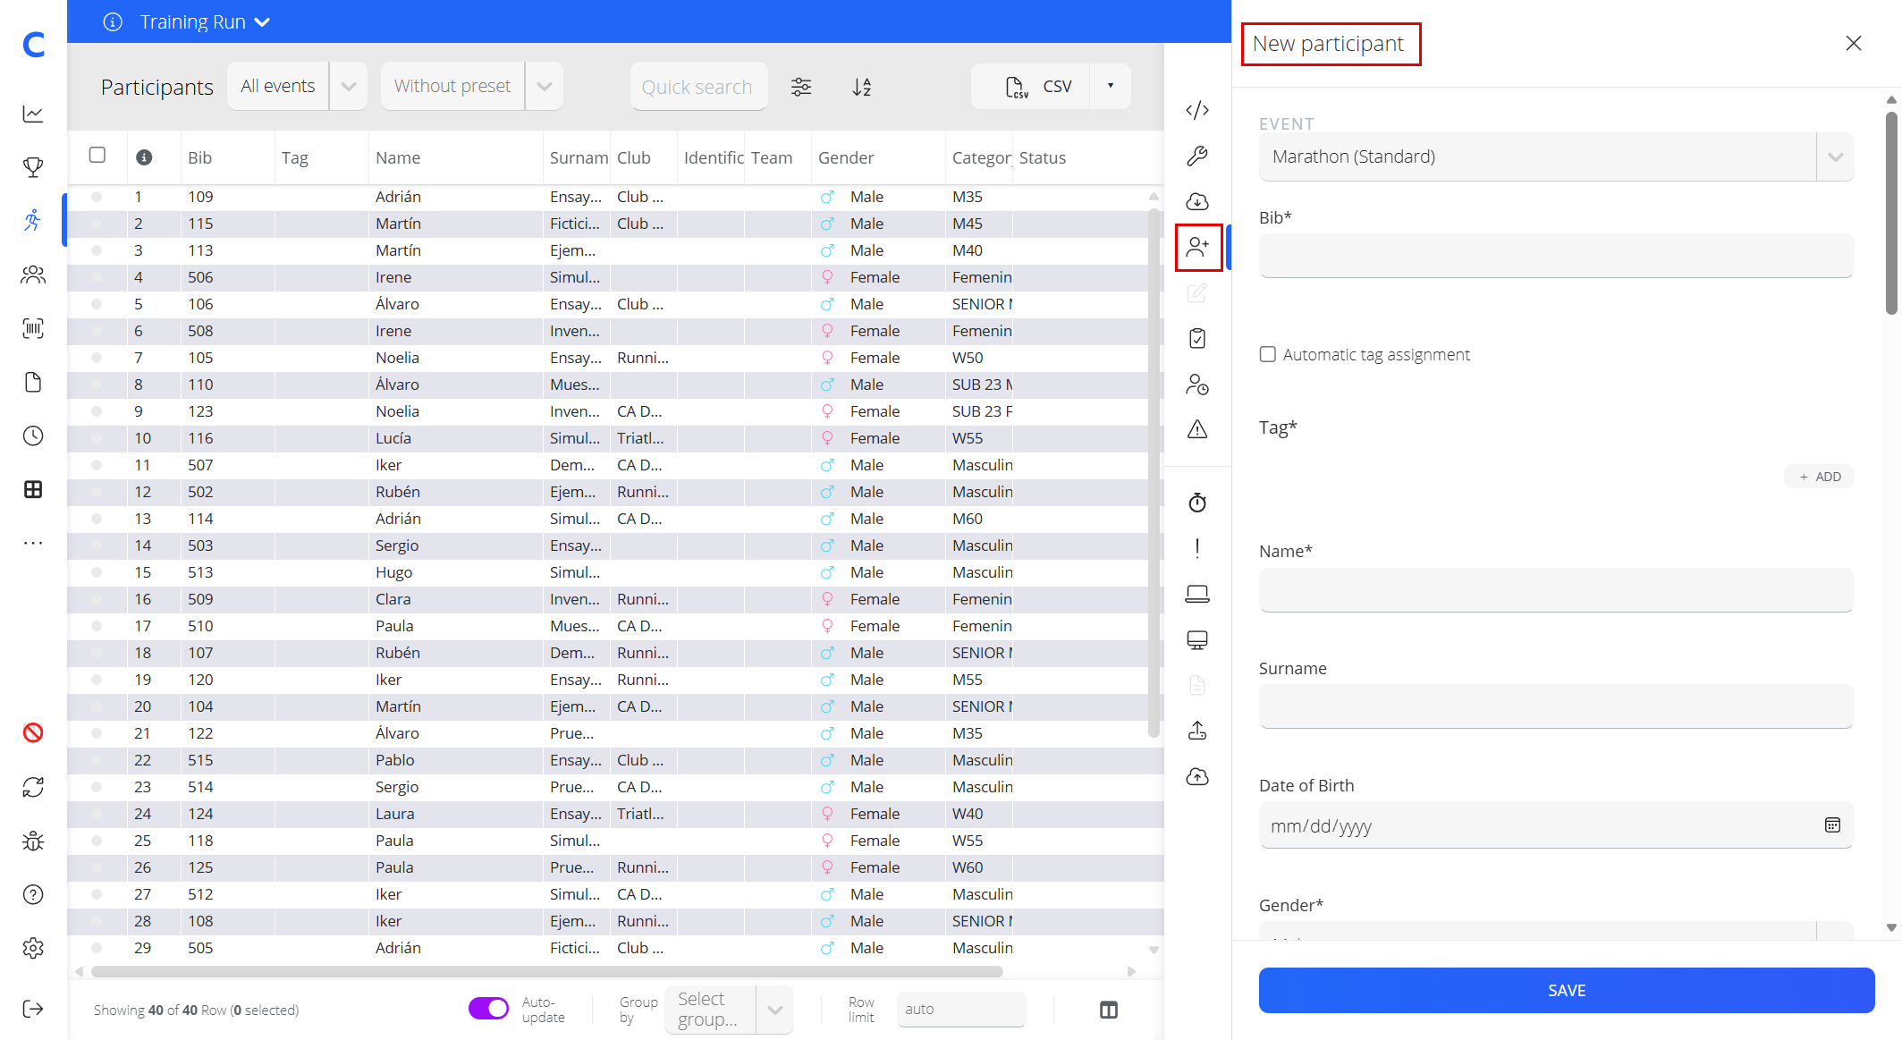Sort by the Status column header
The image size is (1902, 1040).
point(1043,157)
